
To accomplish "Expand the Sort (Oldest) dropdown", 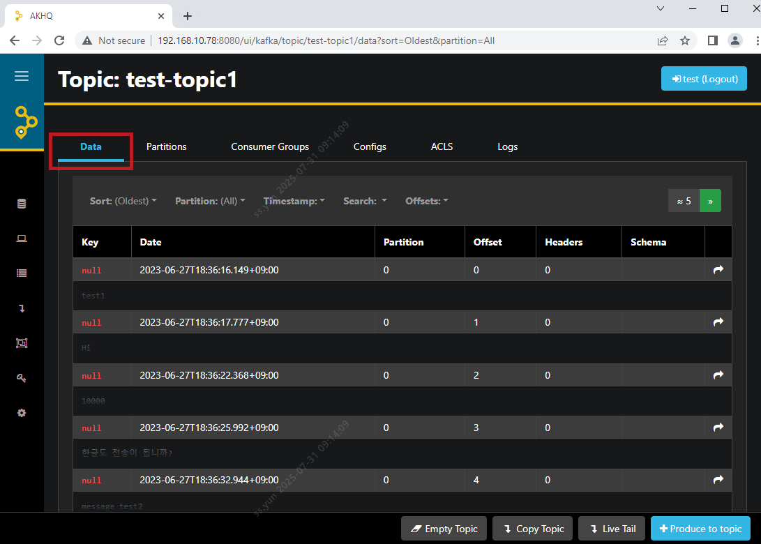I will [x=123, y=201].
